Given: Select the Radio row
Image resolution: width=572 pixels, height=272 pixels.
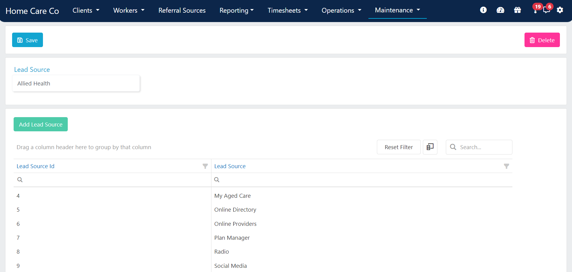Looking at the screenshot, I should click(263, 251).
